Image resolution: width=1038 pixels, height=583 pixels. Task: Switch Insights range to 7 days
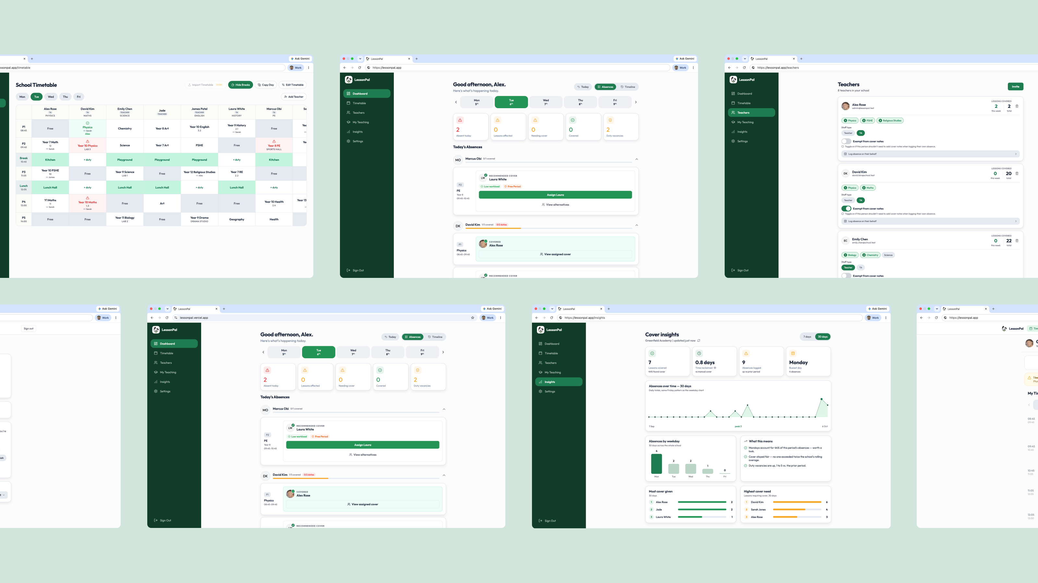pos(807,337)
